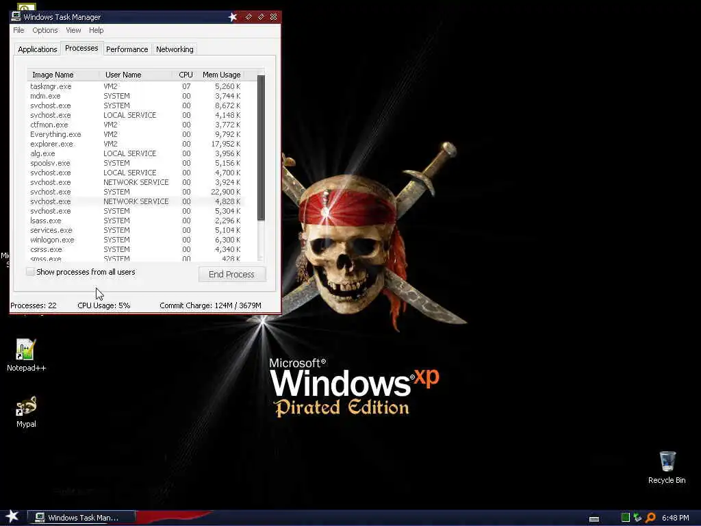Viewport: 701px width, 526px height.
Task: Click the process list vertical scrollbar thumb
Action: click(261, 148)
